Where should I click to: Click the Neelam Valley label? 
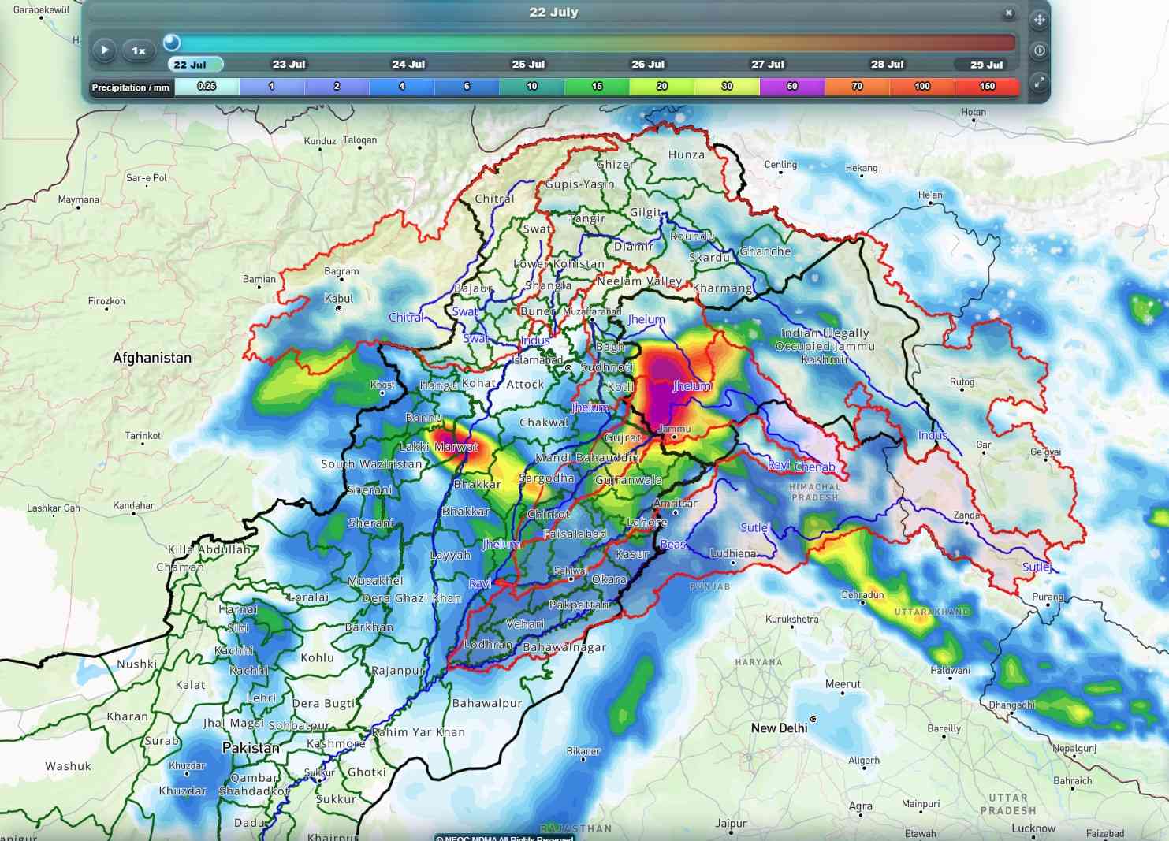pos(639,281)
